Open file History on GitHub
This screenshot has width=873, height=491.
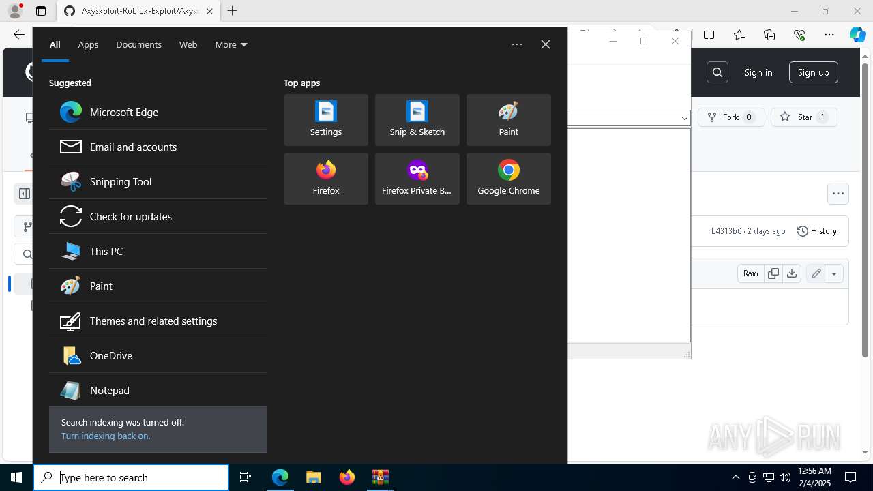pos(817,231)
